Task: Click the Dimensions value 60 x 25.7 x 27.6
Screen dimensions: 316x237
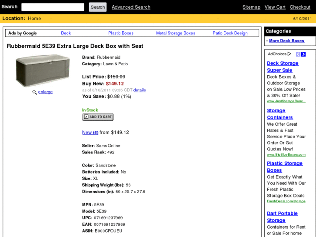Action: 130,192
